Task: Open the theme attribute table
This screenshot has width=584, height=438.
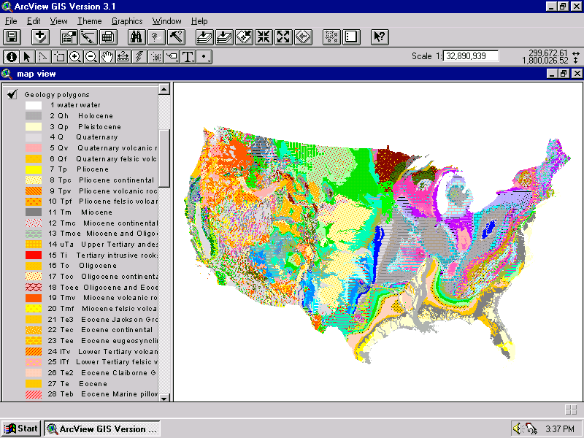Action: 108,36
